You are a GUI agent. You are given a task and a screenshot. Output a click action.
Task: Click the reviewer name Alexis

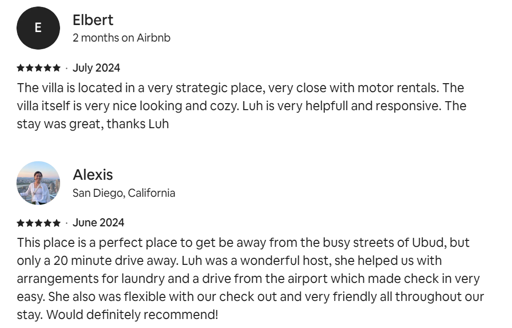pos(93,175)
